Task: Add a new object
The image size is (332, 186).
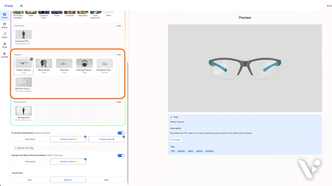Action: click(x=118, y=55)
